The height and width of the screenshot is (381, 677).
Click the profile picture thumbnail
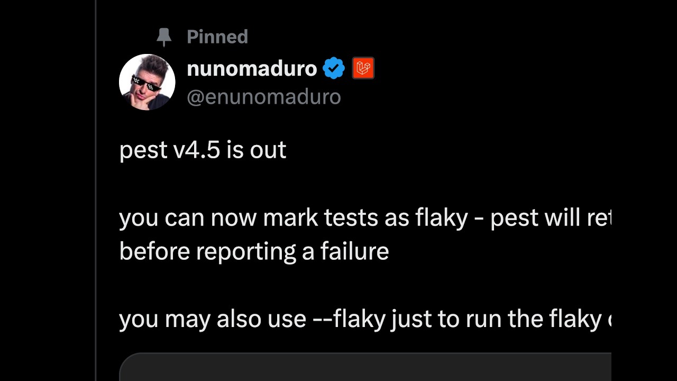[x=147, y=82]
